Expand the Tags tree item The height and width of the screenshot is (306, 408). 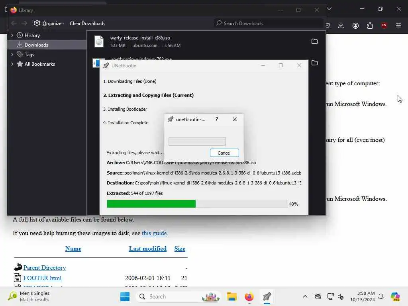(x=12, y=54)
